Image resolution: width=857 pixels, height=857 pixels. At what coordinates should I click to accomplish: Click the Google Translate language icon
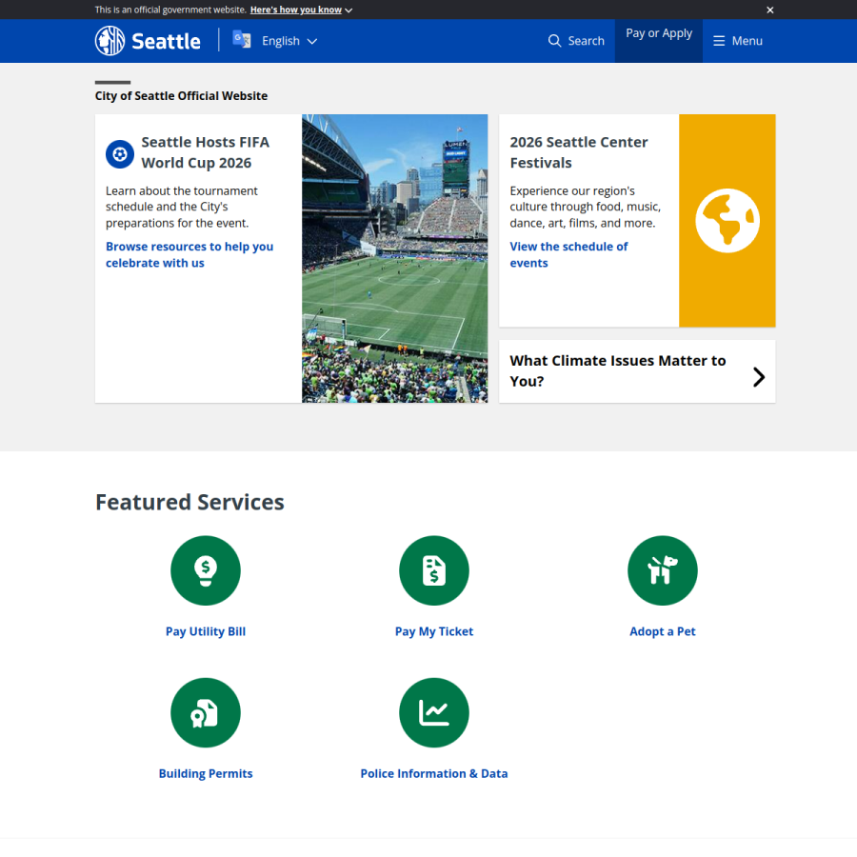coord(242,40)
